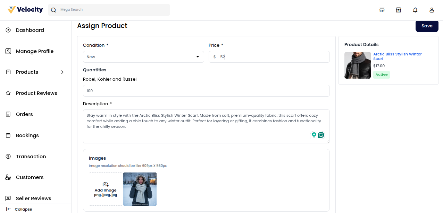
Task: Expand the Products sidebar submenu
Action: pyautogui.click(x=62, y=72)
